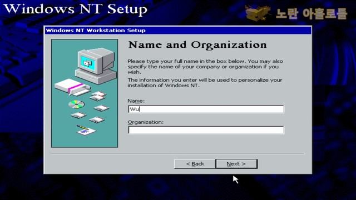This screenshot has height=200, width=356.
Task: Focus the Organization input box
Action: pyautogui.click(x=206, y=130)
